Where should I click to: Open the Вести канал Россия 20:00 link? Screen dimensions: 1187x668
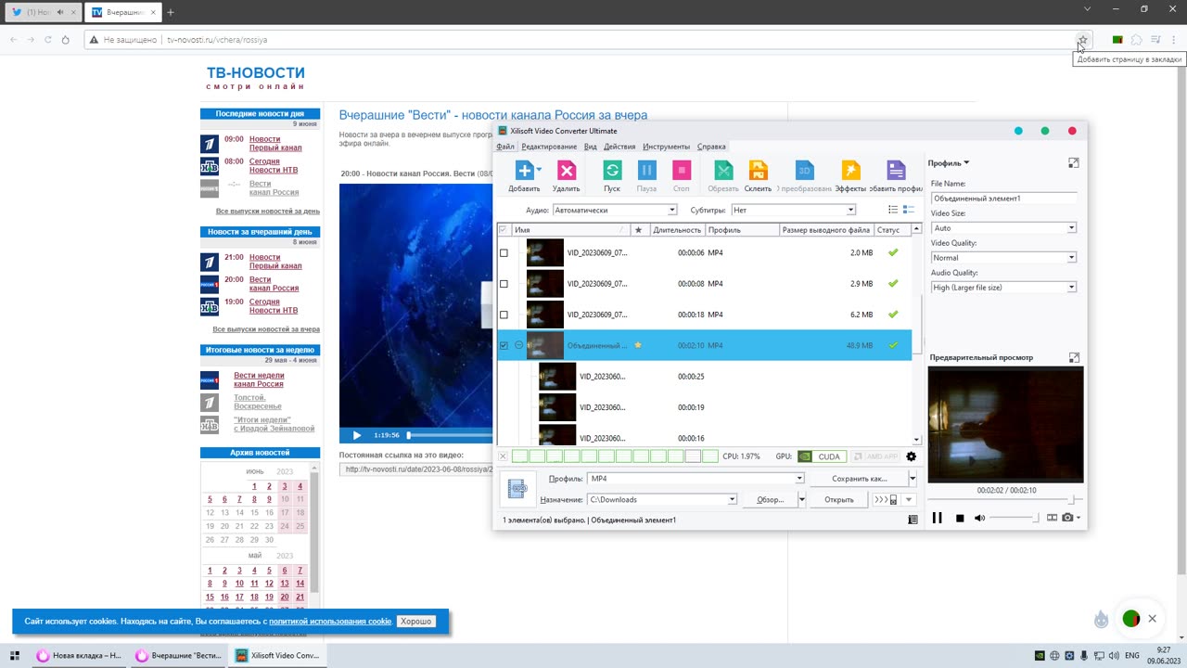pyautogui.click(x=274, y=284)
